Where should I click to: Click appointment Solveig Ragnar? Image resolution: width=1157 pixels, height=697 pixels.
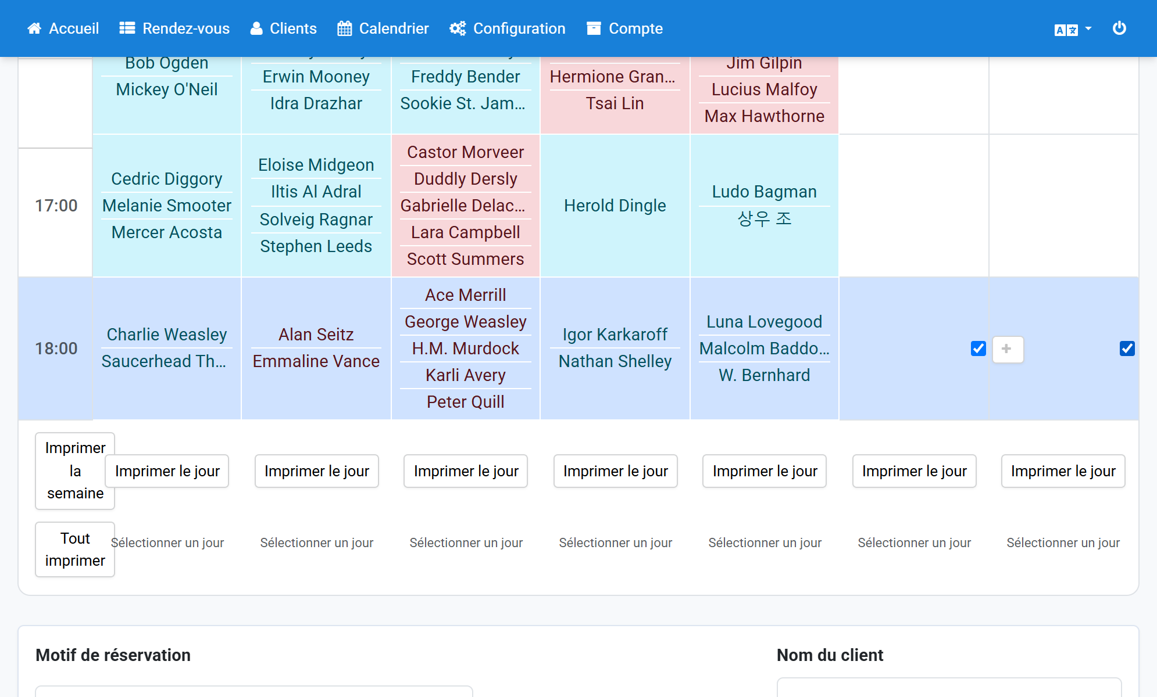pyautogui.click(x=316, y=220)
